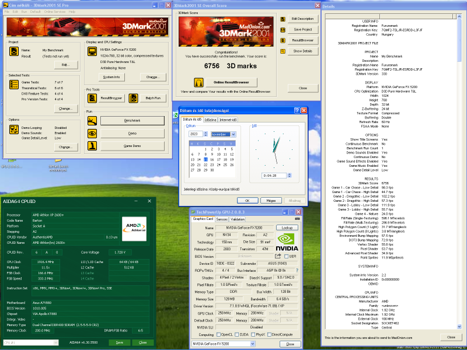The height and width of the screenshot is (350, 467).
Task: Click the Details window vertical scrollbar
Action: pyautogui.click(x=459, y=171)
